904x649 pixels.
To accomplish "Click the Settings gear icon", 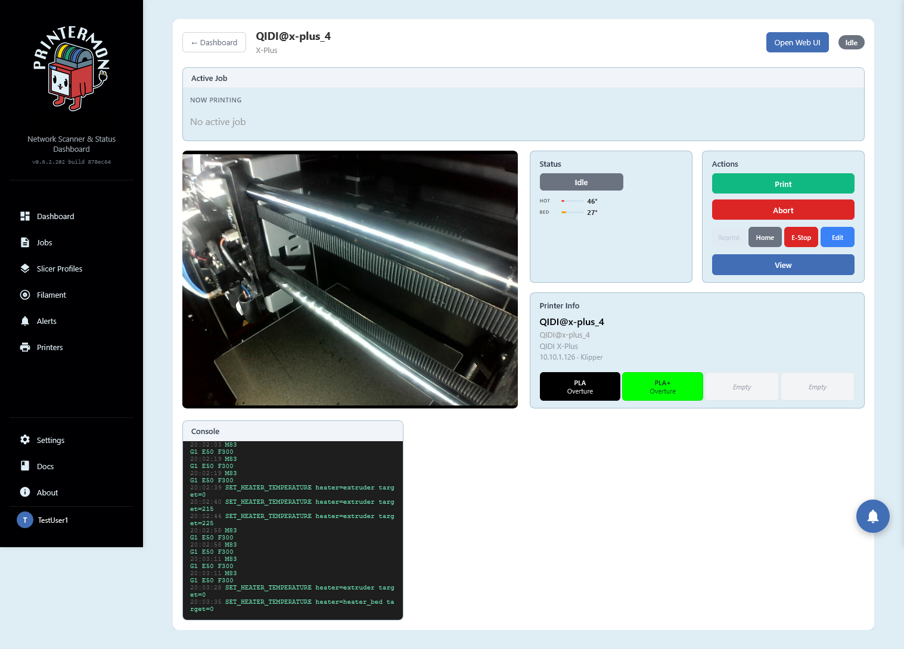I will coord(25,440).
